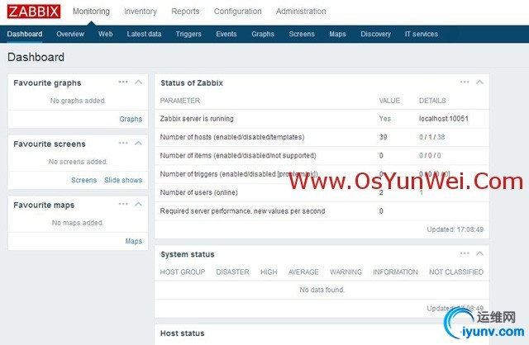Follow the Maps link in Favourite maps
The height and width of the screenshot is (345, 529).
click(x=134, y=241)
